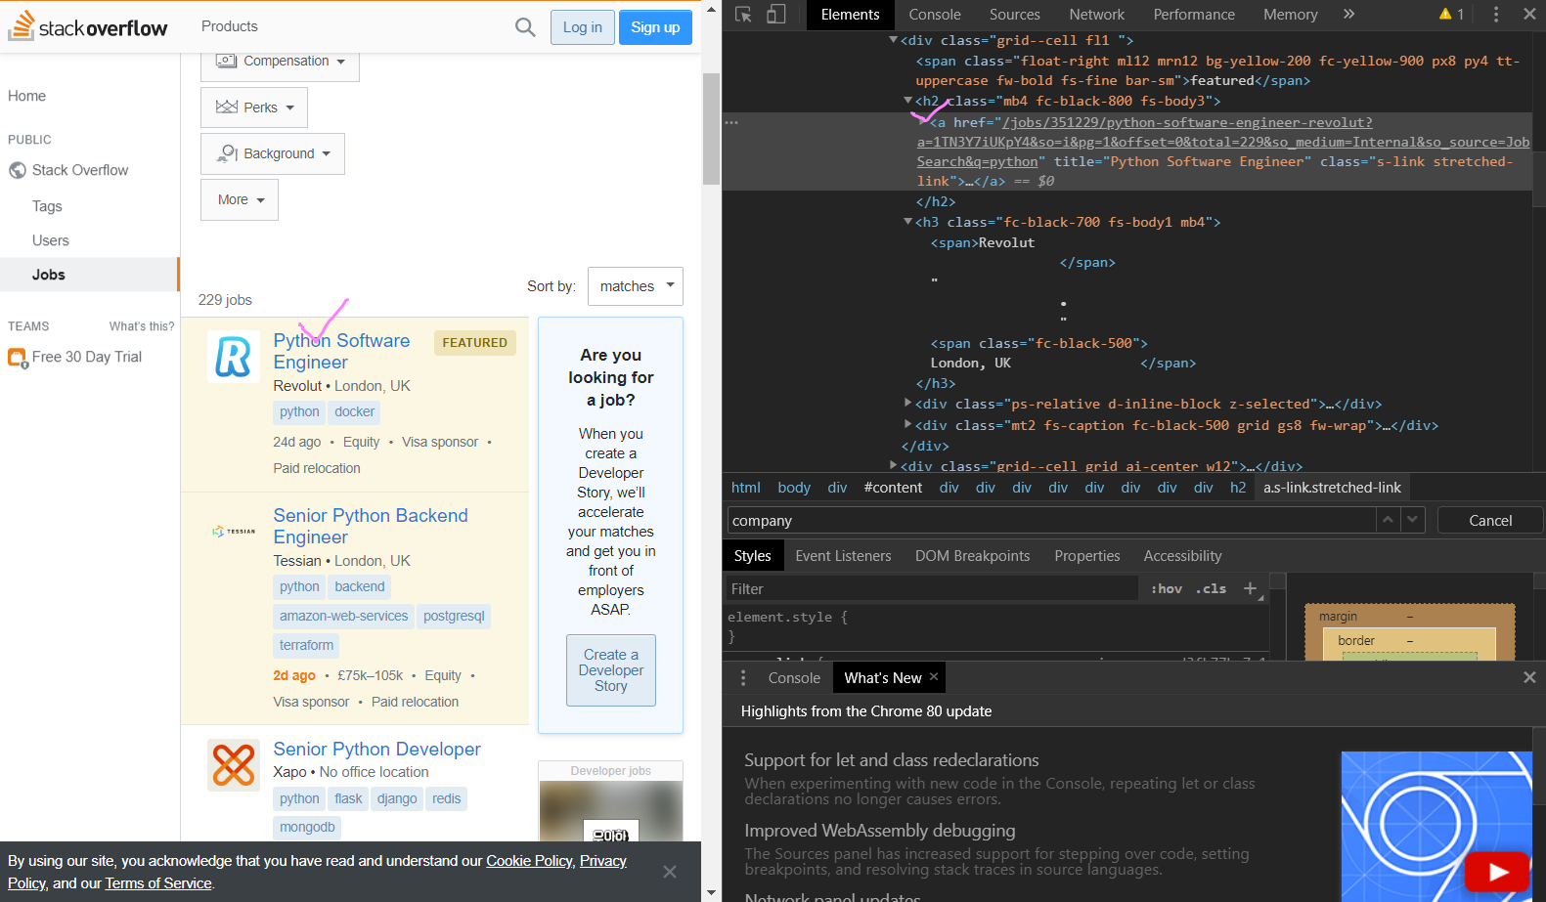Click the Styles Filter input

932,588
